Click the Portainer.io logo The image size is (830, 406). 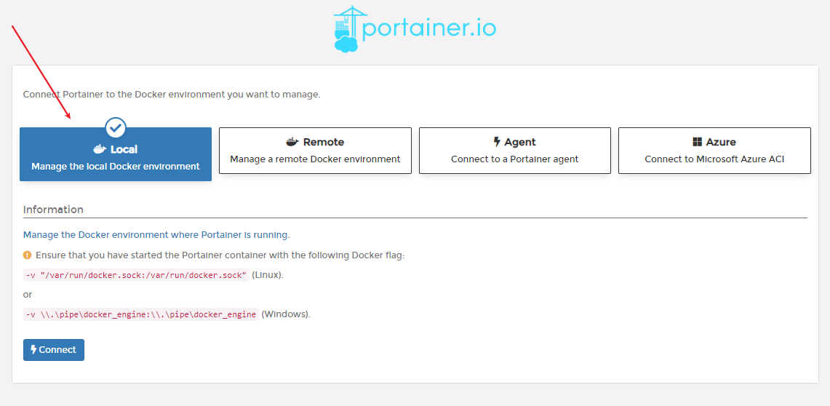point(415,29)
